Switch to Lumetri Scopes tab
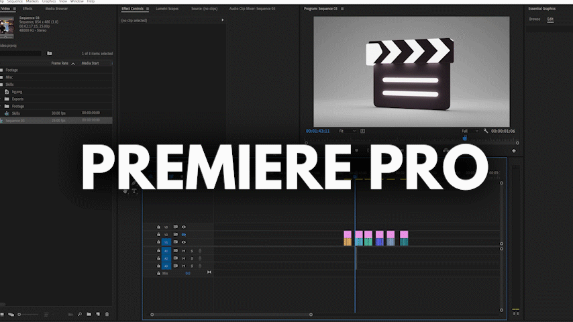 coord(167,9)
